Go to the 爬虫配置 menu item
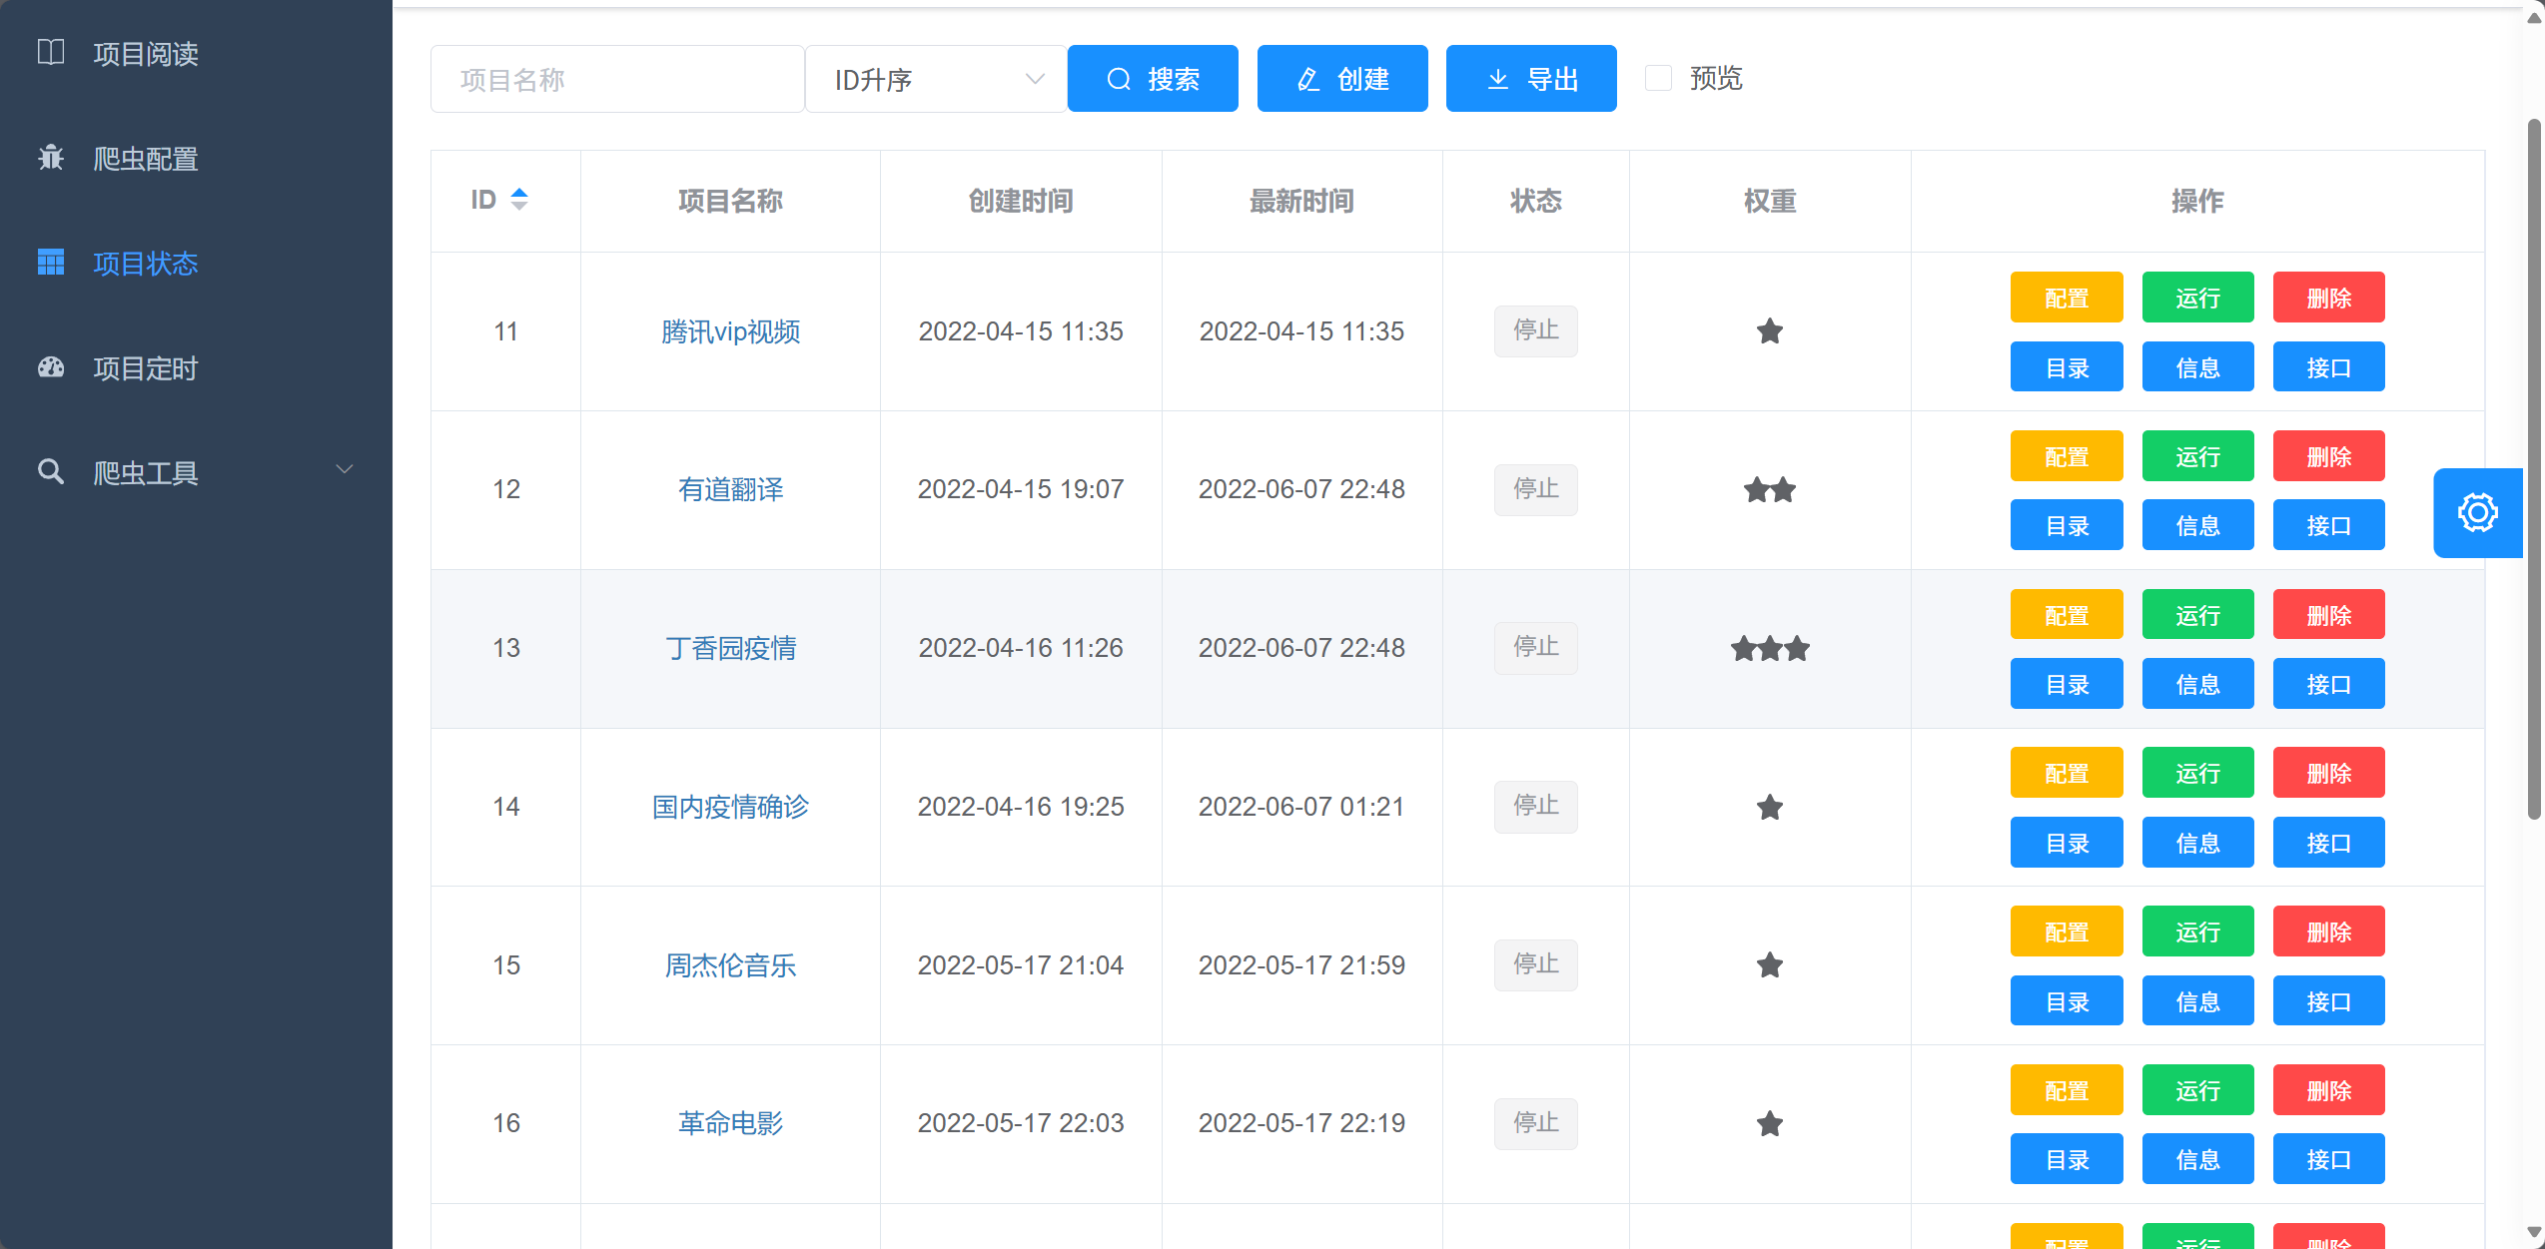The height and width of the screenshot is (1249, 2545). pos(146,159)
